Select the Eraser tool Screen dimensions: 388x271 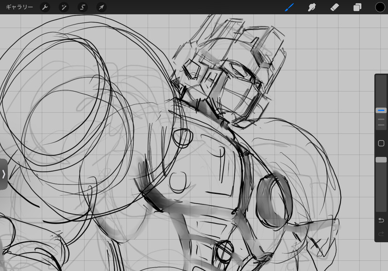pyautogui.click(x=334, y=7)
